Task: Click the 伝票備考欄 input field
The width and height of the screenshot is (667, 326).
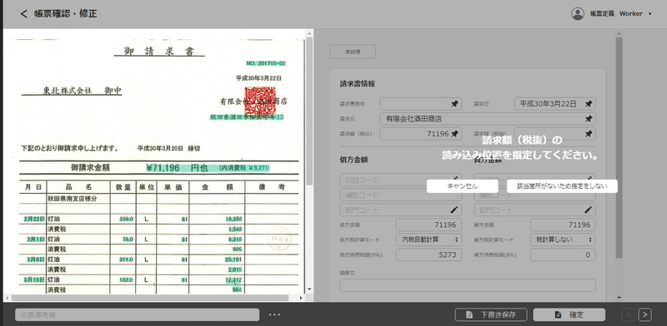Action: point(137,314)
